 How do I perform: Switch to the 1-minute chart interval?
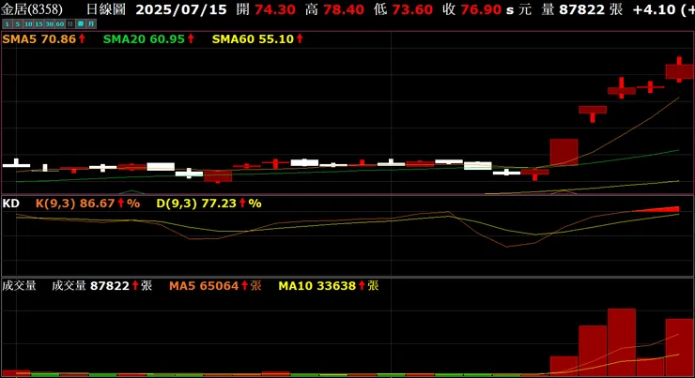tap(8, 23)
